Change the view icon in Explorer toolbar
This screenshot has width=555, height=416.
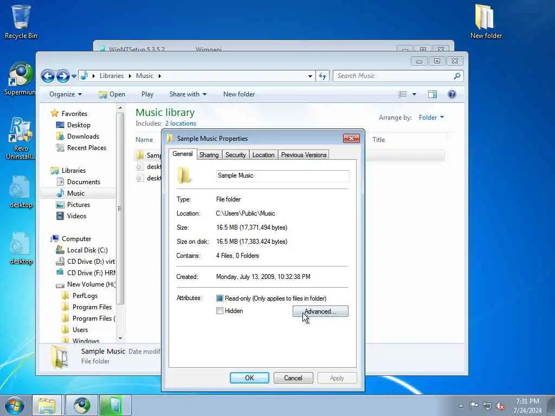pyautogui.click(x=403, y=94)
